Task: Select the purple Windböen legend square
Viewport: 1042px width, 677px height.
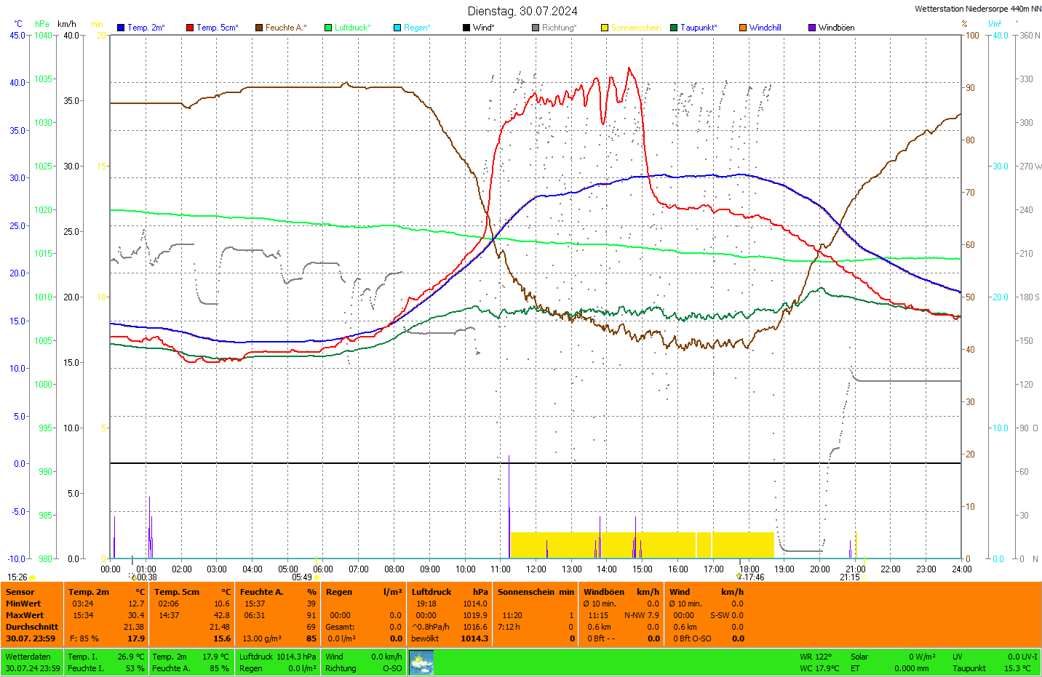Action: 812,28
